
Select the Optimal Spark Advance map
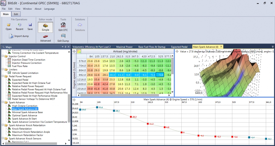(24, 115)
